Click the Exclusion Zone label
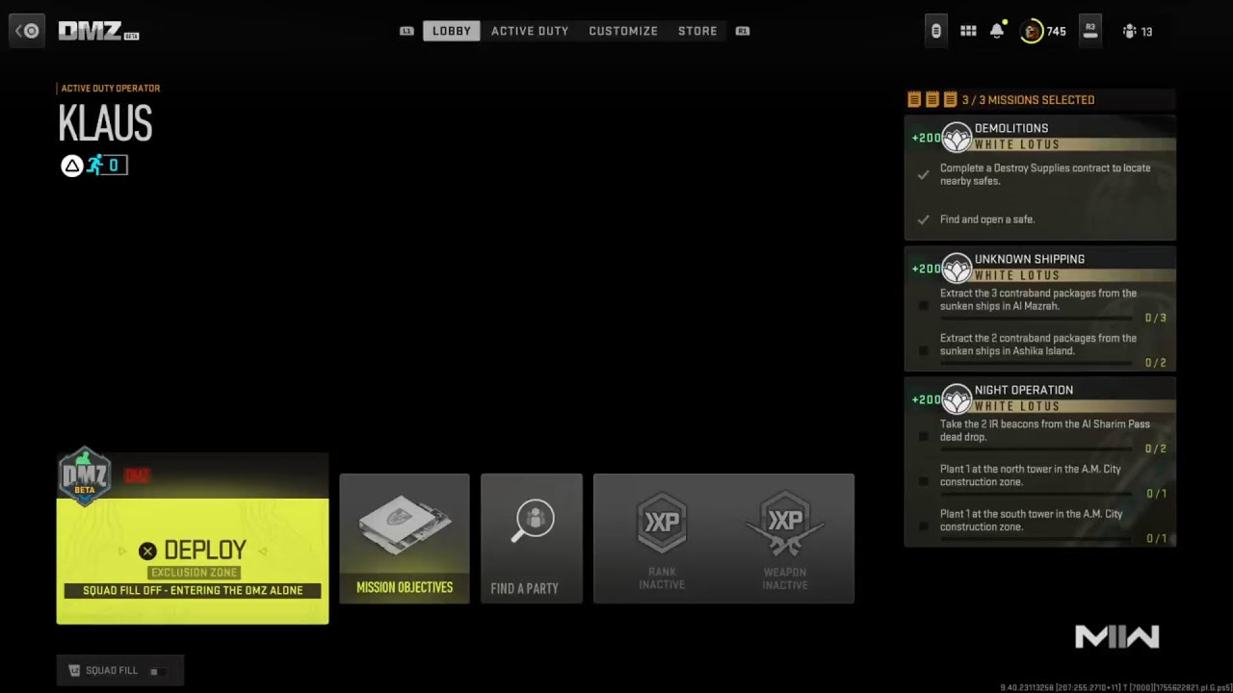Screen dimensions: 1233x693 coord(193,573)
